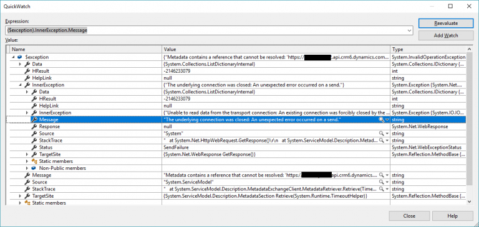Open text visualizer magnifier on selected Message row
Viewport: 479px width, 227px height.
coord(381,120)
